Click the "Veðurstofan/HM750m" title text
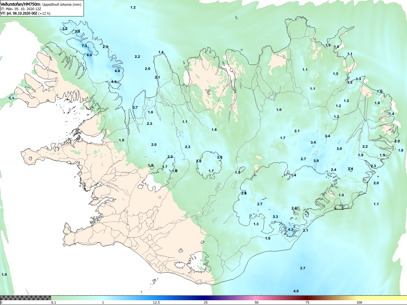The image size is (407, 305). (20, 4)
